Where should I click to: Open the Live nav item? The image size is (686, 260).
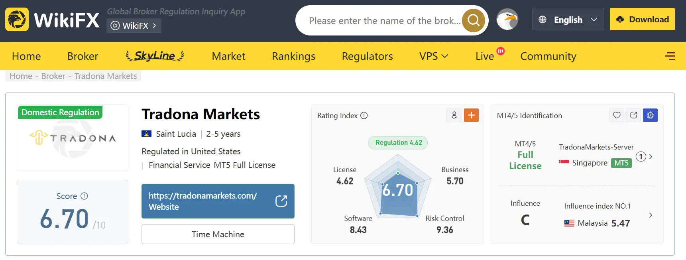click(x=485, y=56)
